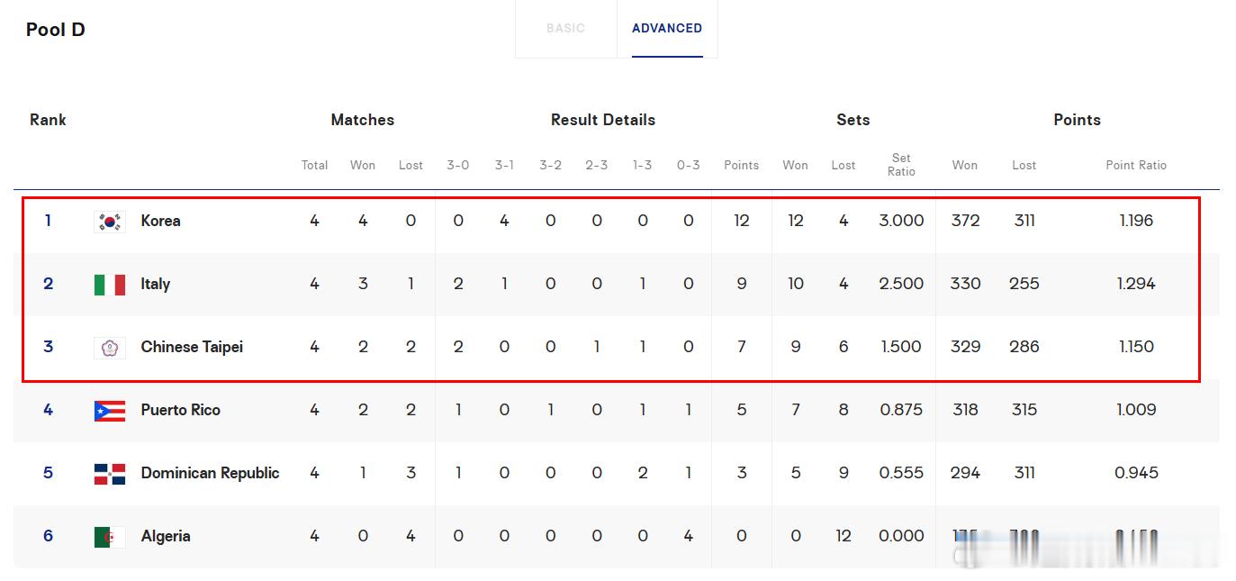This screenshot has width=1236, height=581.
Task: Switch to the BASIC tab
Action: click(565, 29)
